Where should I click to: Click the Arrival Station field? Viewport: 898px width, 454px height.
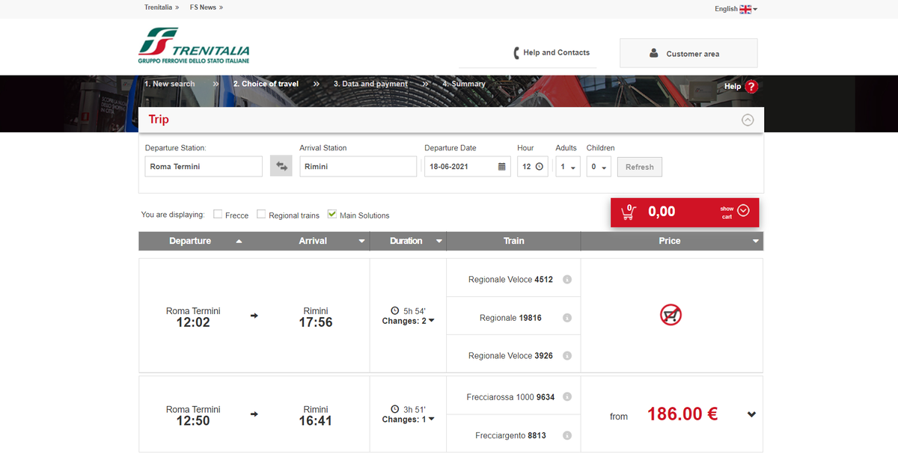(358, 167)
